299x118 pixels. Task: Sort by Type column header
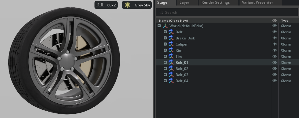pyautogui.click(x=285, y=21)
